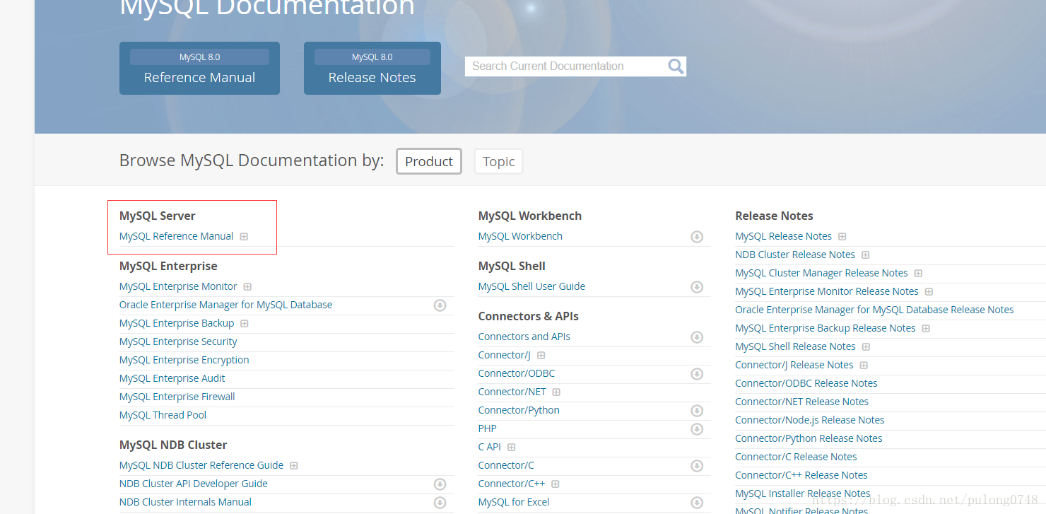Open Connector/C link

pyautogui.click(x=506, y=465)
